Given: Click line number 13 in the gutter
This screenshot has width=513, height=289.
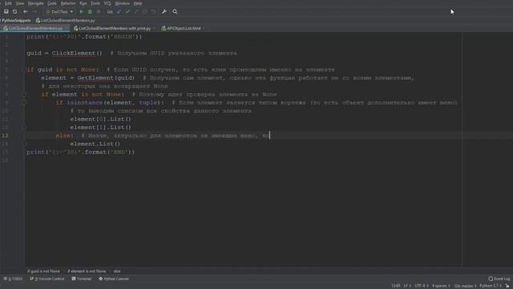Looking at the screenshot, I should pyautogui.click(x=6, y=136).
